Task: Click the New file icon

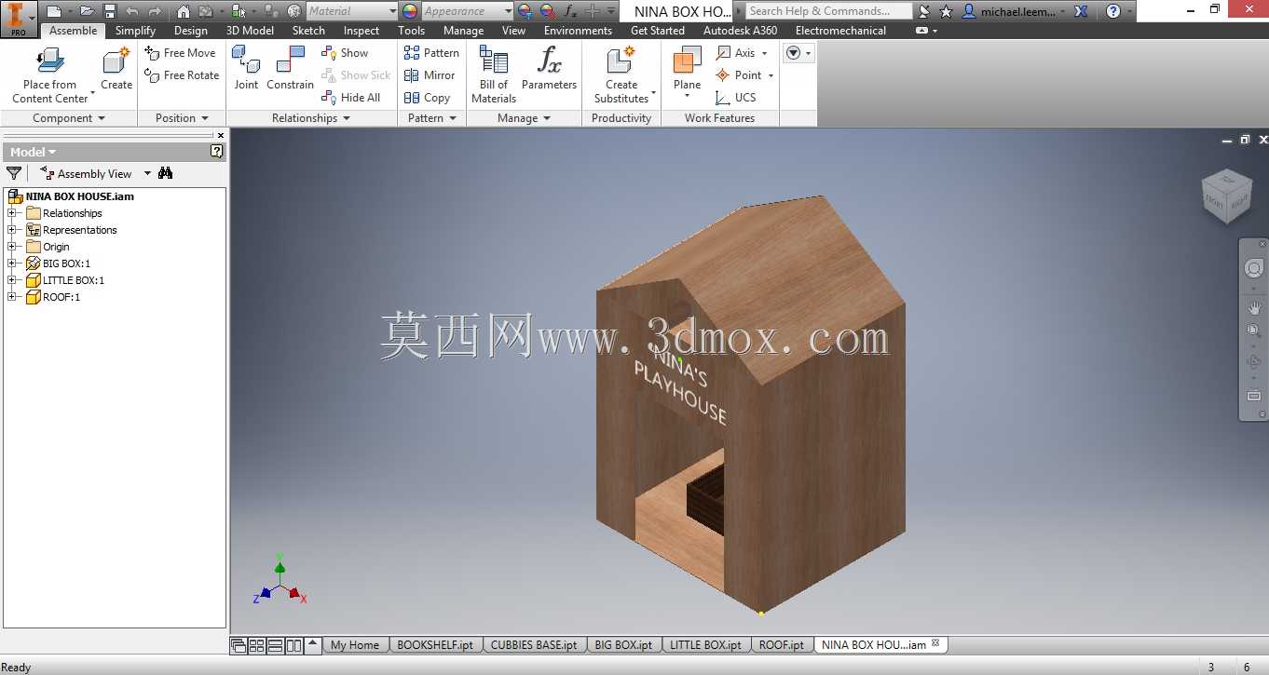Action: click(x=55, y=11)
